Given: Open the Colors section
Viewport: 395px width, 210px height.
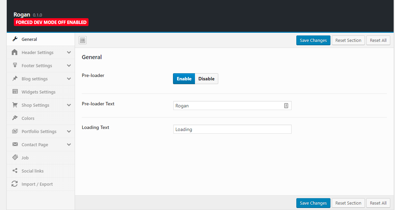Looking at the screenshot, I should 28,118.
